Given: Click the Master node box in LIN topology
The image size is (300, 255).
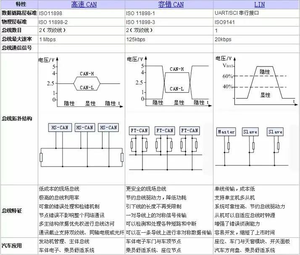Looking at the screenshot, I should click(x=226, y=132).
